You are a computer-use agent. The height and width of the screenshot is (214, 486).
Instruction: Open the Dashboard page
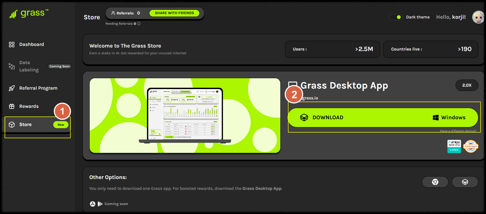point(32,44)
